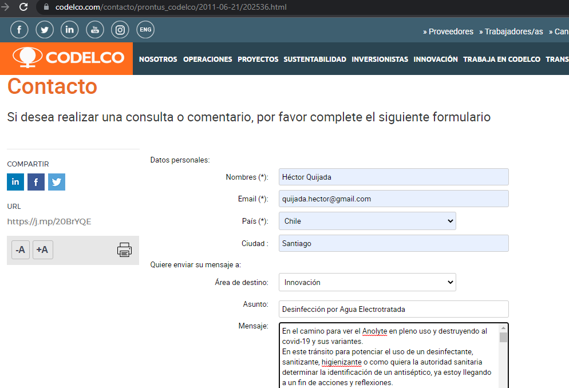Open the Proyectos menu
This screenshot has height=388, width=569.
coord(258,59)
